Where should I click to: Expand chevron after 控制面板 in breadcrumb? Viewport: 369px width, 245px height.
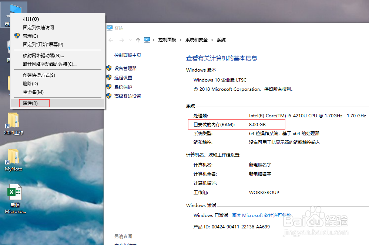[181, 40]
